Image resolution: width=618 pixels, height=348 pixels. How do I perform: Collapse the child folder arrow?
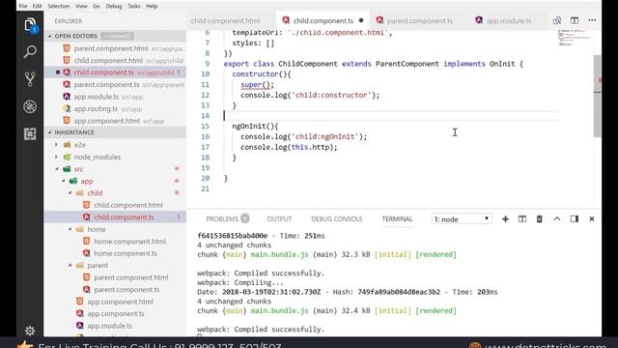click(x=70, y=193)
